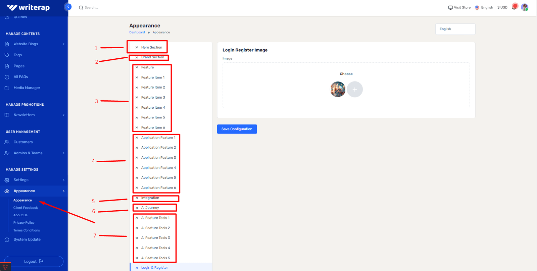This screenshot has width=537, height=271.
Task: Open the About Us submenu link
Action: 20,215
